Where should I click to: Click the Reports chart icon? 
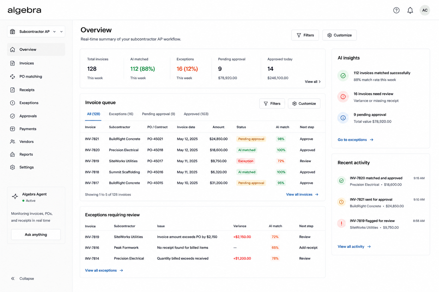[13, 154]
